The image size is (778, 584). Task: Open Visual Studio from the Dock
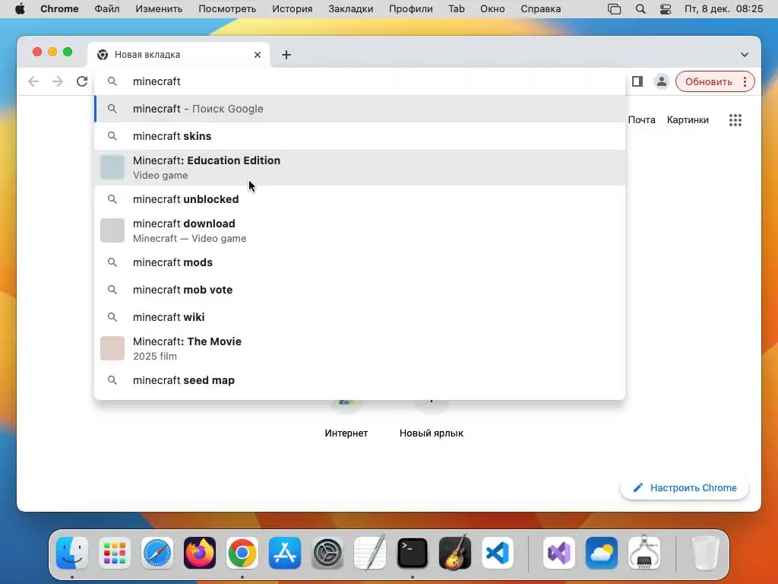559,553
